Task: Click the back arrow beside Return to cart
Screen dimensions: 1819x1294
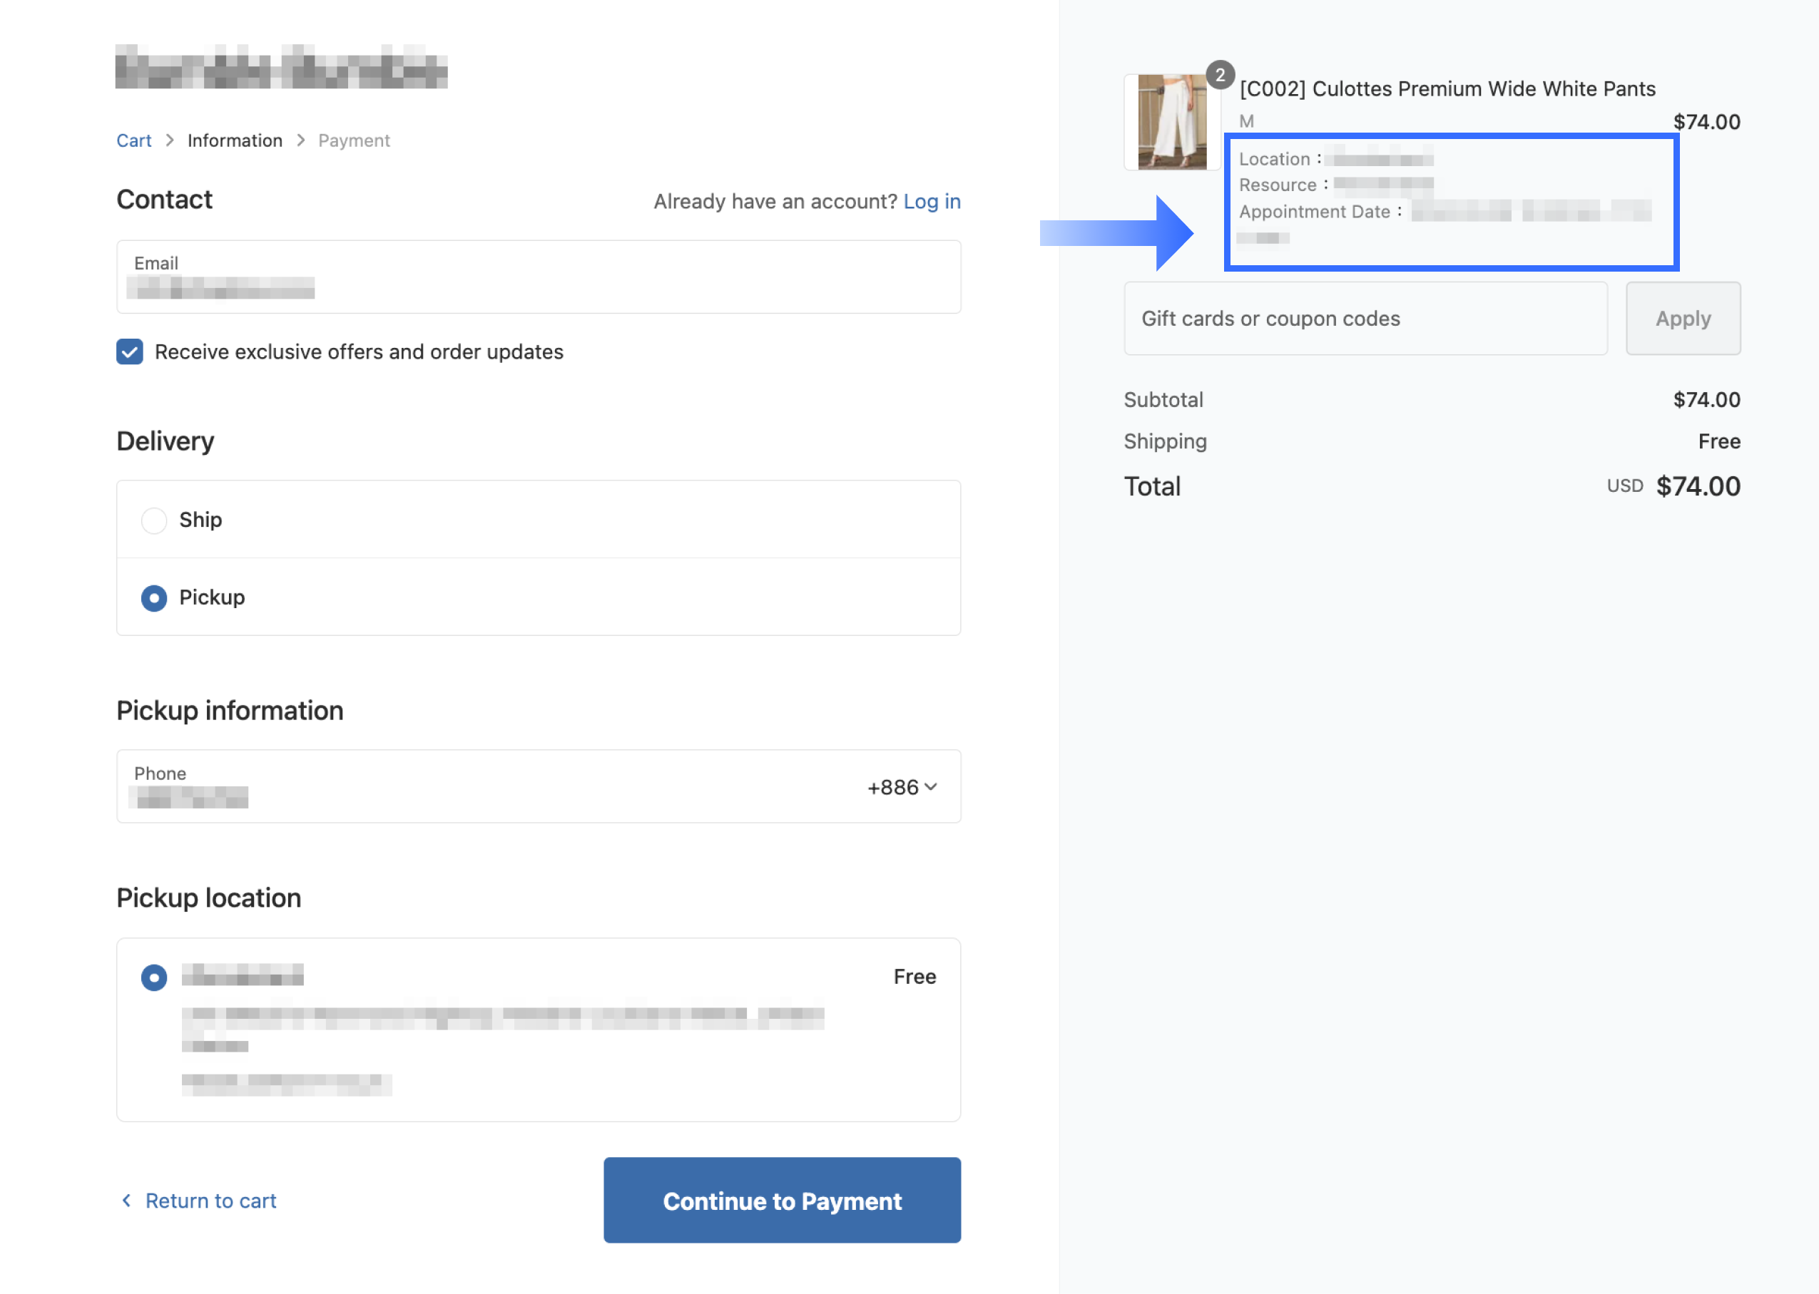Action: [x=126, y=1200]
